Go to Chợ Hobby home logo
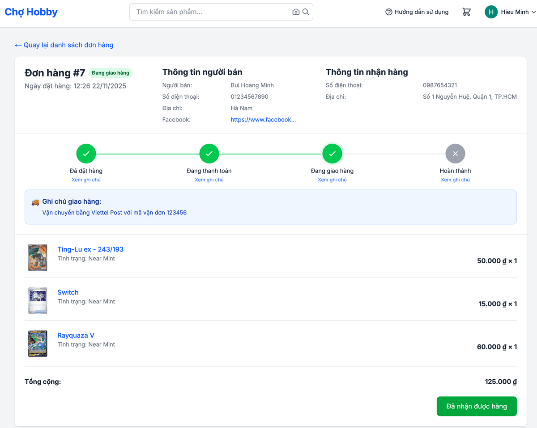537x428 pixels. tap(31, 12)
